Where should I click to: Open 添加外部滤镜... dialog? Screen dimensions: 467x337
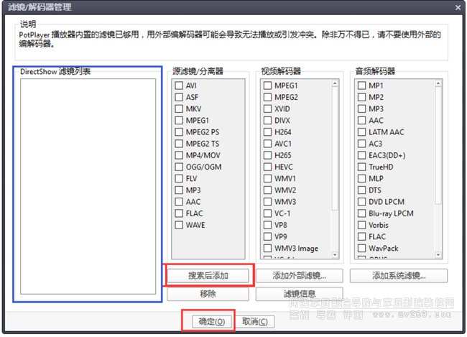click(x=299, y=276)
